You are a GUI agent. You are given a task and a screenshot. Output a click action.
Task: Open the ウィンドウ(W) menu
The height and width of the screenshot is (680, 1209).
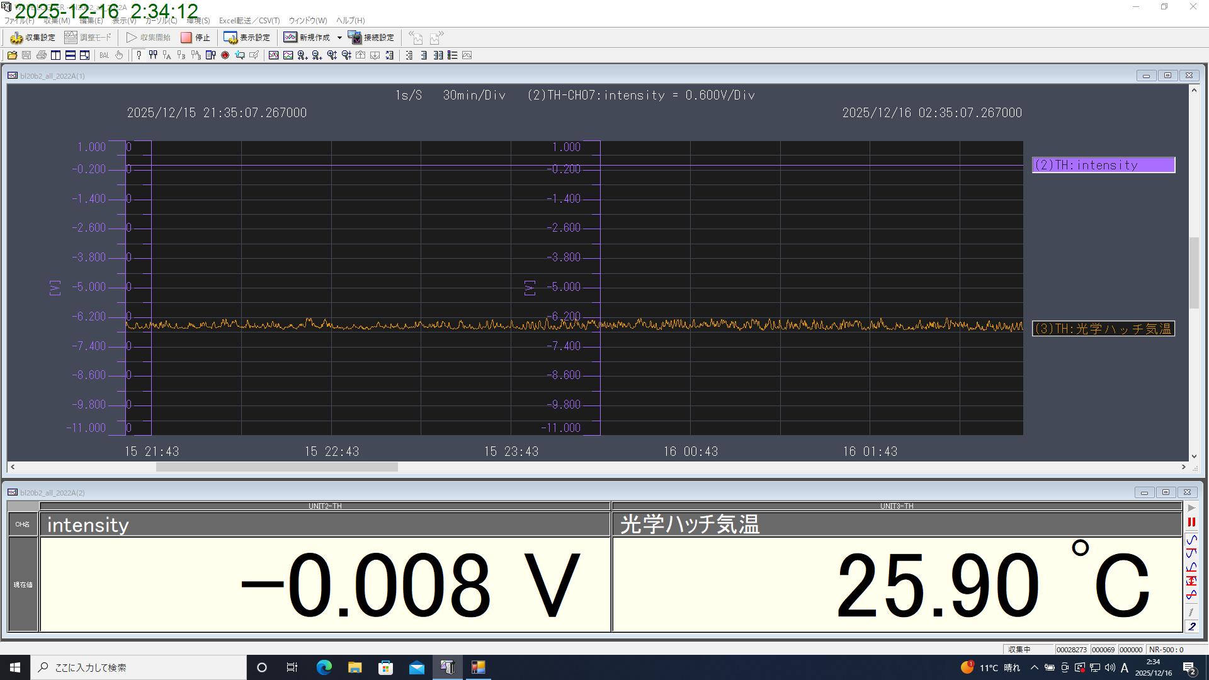pos(307,21)
